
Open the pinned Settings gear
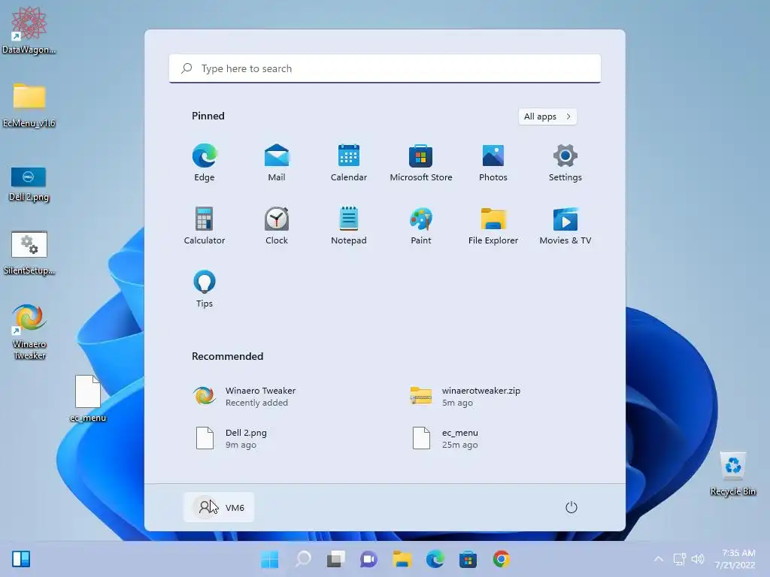pyautogui.click(x=565, y=163)
